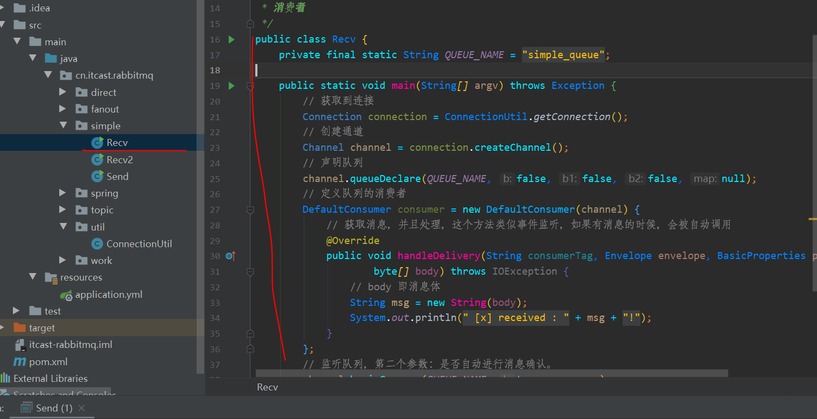Click the project panel vertical scrollbar
This screenshot has width=817, height=419.
point(201,186)
